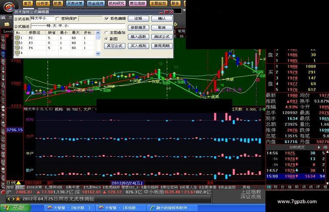Click the parameter row 3 icon beside P4
Image resolution: width=329 pixels, height=212 pixels.
pos(17,47)
